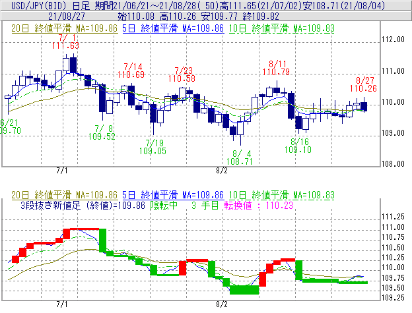The width and height of the screenshot is (412, 313).
Task: Click the long green block at the lower chart's bottom
Action: pyautogui.click(x=244, y=290)
